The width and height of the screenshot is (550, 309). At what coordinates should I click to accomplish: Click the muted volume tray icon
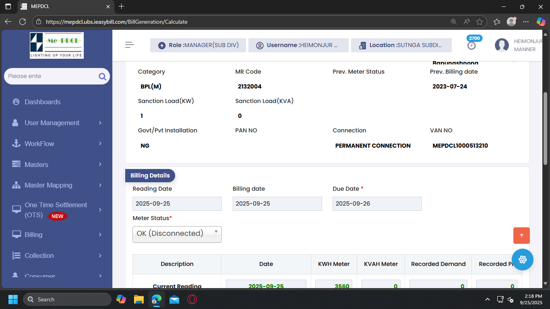[511, 299]
